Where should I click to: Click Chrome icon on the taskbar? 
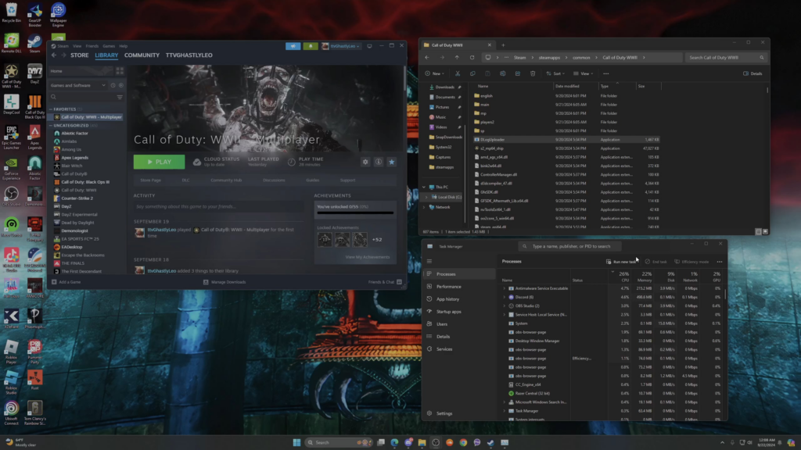click(x=463, y=442)
